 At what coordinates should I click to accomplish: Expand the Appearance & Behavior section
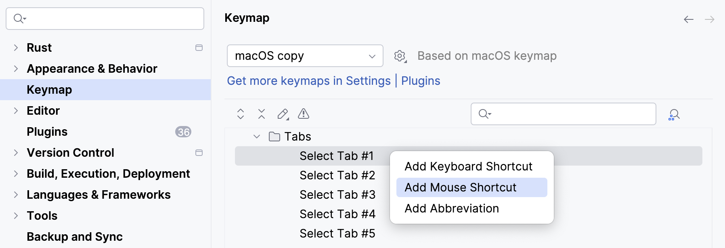tap(16, 69)
